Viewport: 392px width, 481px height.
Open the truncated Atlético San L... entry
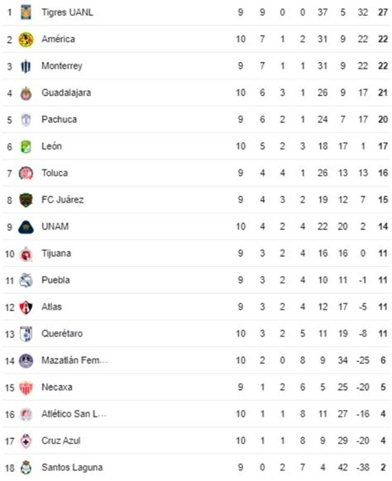point(74,414)
